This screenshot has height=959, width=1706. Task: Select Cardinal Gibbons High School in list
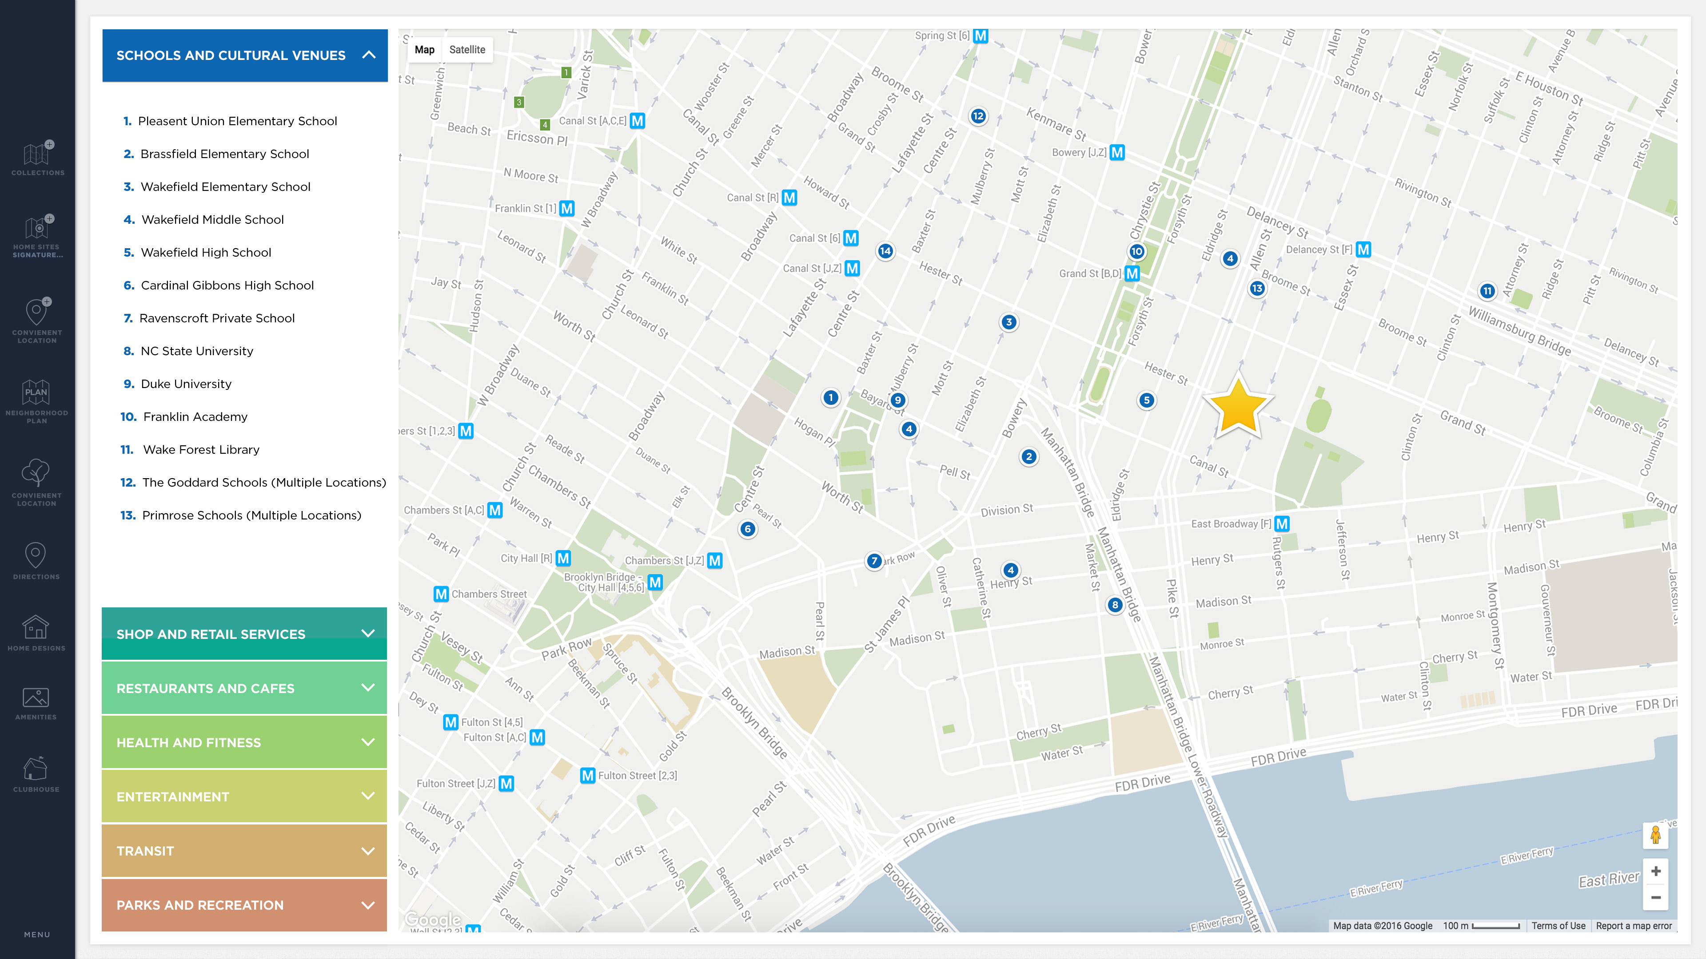pos(227,285)
